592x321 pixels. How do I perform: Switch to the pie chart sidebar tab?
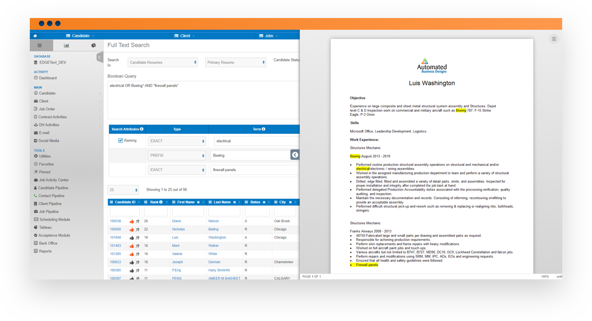93,46
